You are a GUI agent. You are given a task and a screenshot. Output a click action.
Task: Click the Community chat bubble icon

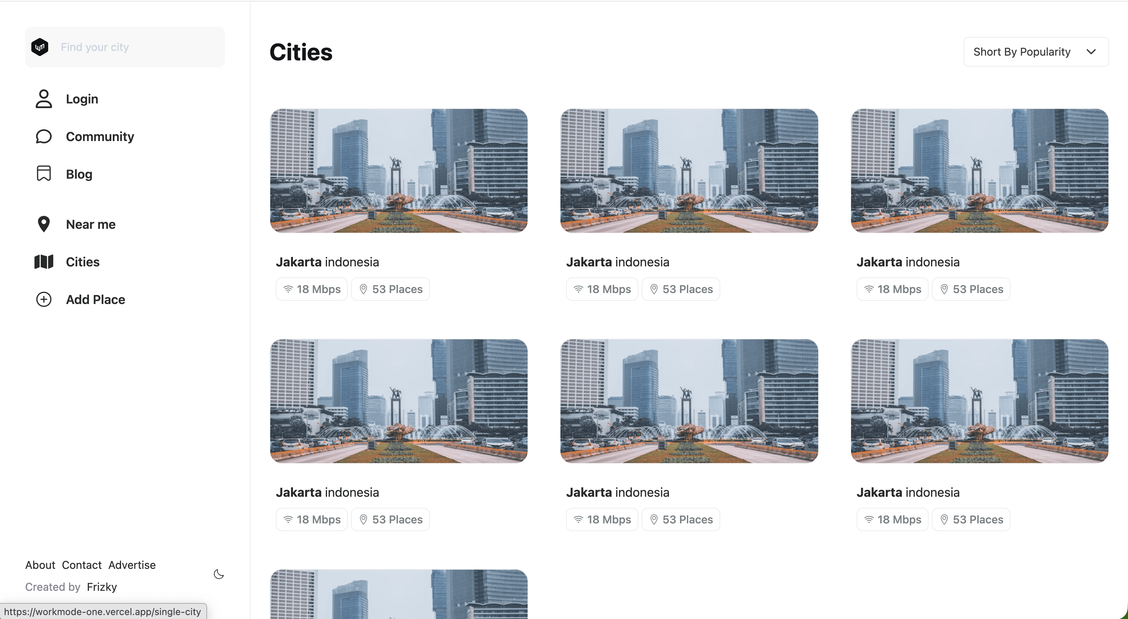pos(44,137)
